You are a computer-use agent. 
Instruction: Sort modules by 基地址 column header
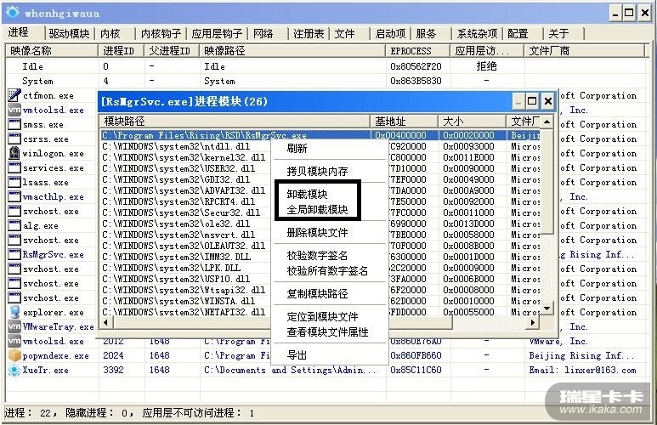tap(405, 122)
